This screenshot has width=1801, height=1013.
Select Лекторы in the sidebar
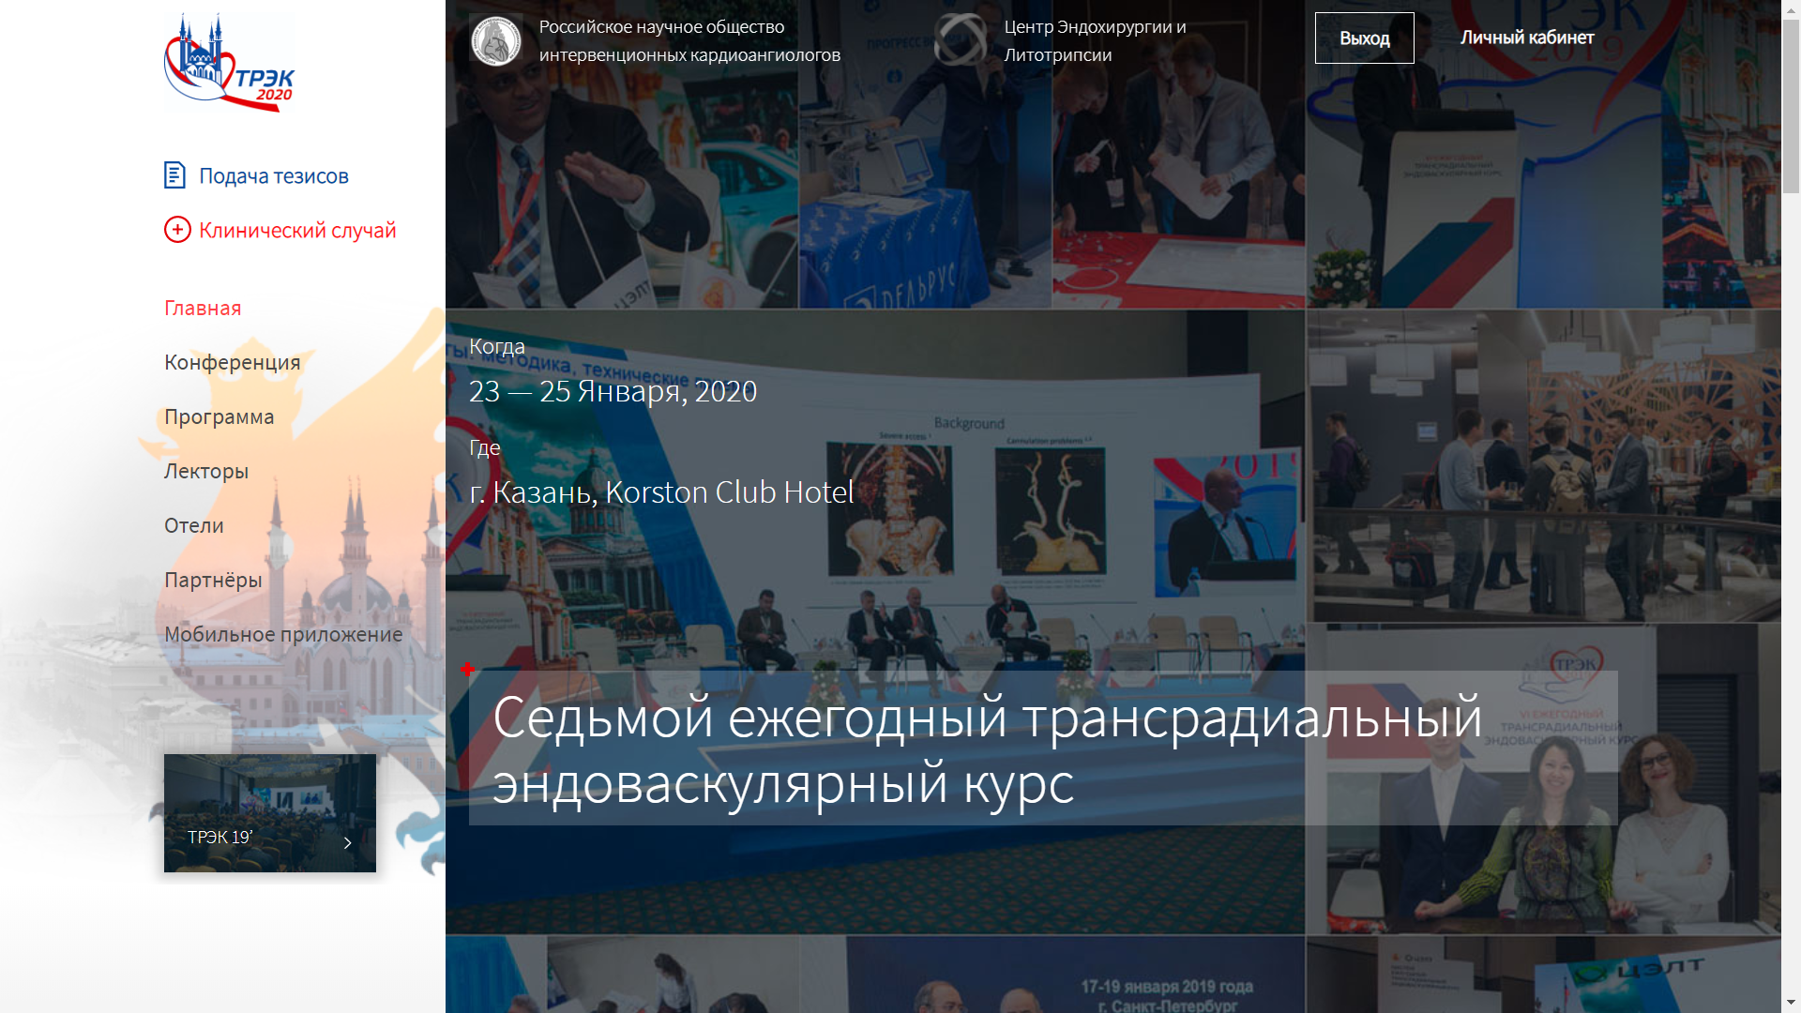click(206, 472)
